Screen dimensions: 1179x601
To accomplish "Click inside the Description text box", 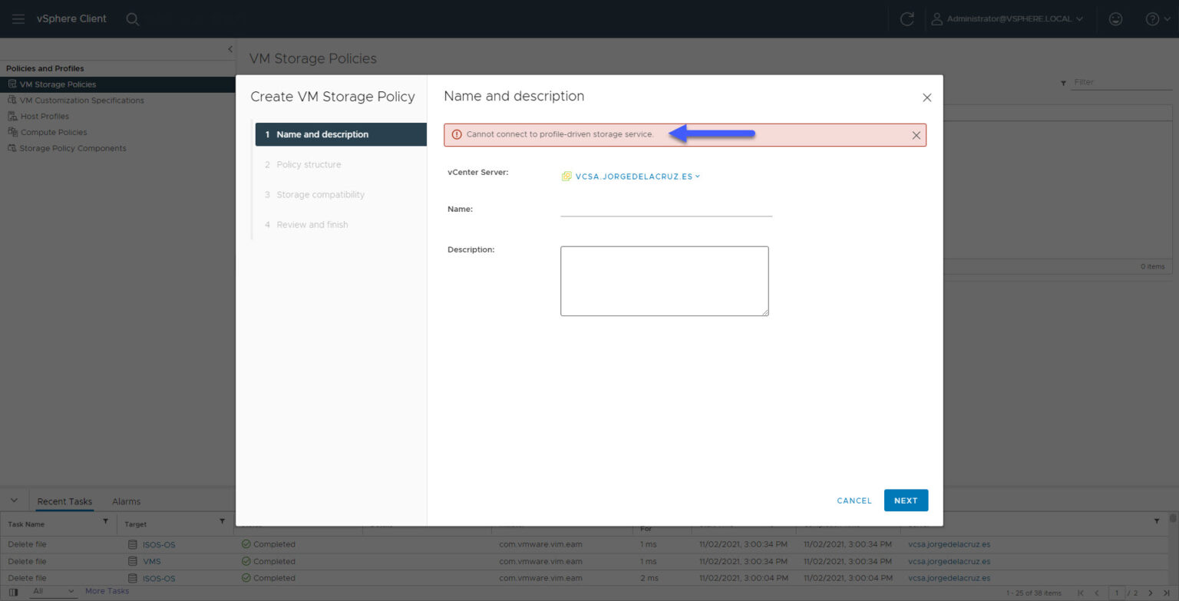I will click(x=664, y=279).
